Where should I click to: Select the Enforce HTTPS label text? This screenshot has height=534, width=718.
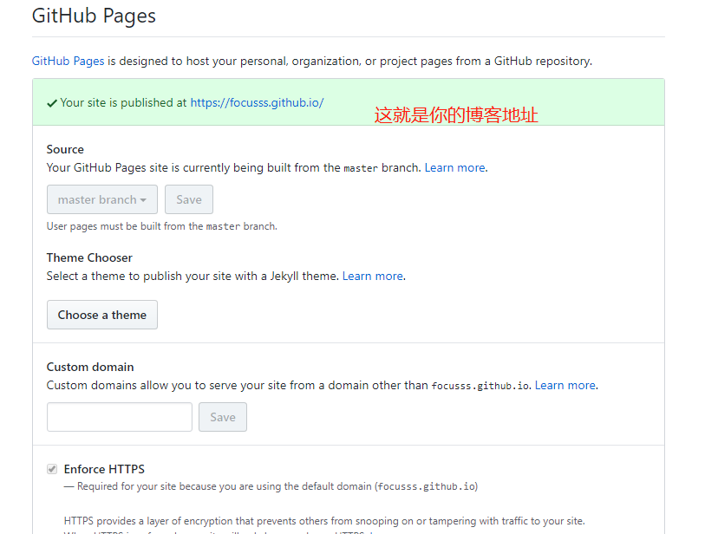coord(105,468)
